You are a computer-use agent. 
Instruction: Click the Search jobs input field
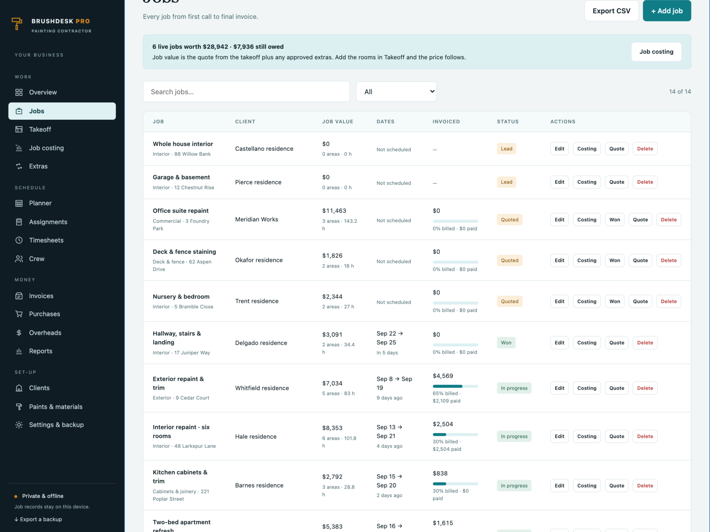click(246, 92)
